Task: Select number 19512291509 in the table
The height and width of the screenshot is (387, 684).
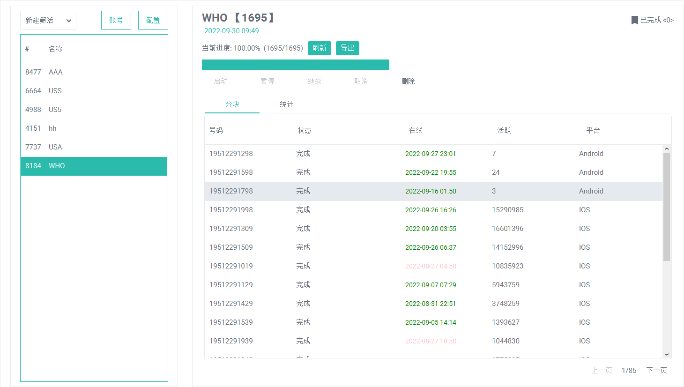Action: (231, 247)
